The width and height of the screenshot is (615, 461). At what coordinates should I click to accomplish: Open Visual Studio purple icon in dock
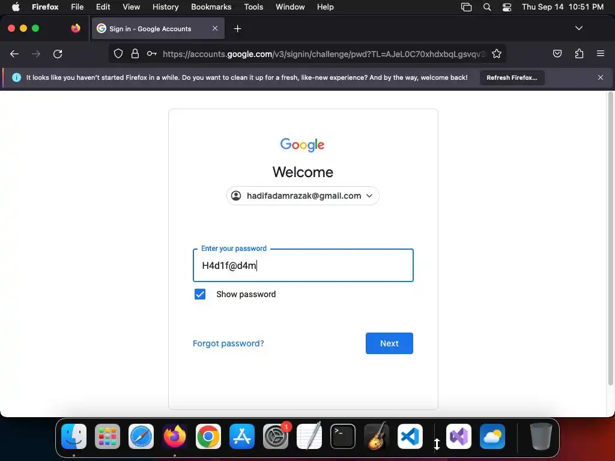[x=459, y=436]
